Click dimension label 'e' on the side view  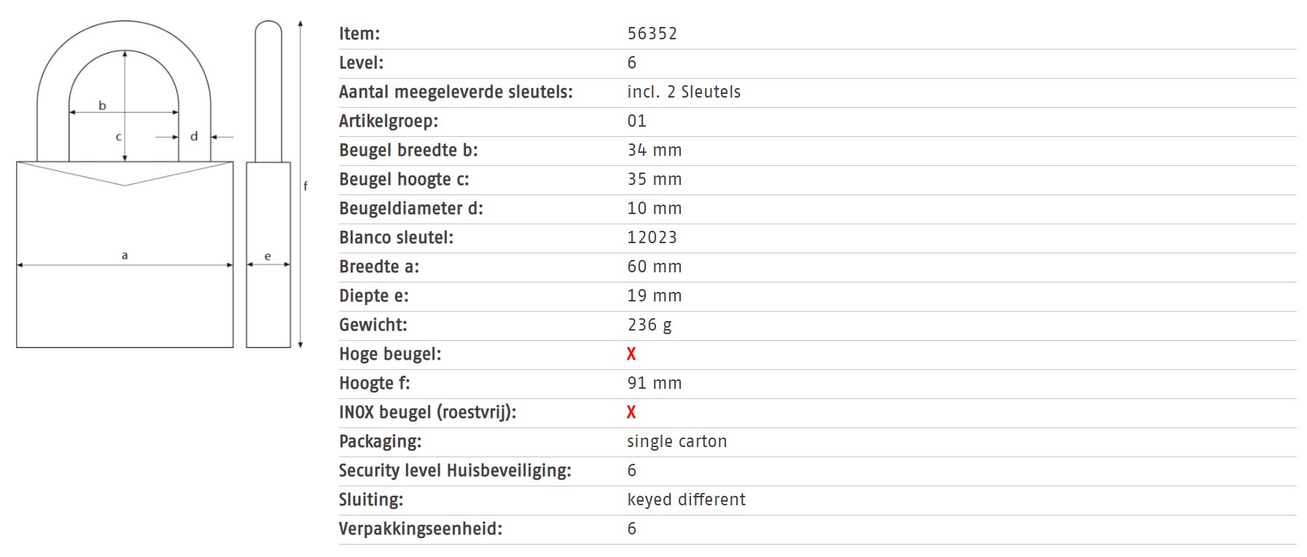tap(268, 256)
